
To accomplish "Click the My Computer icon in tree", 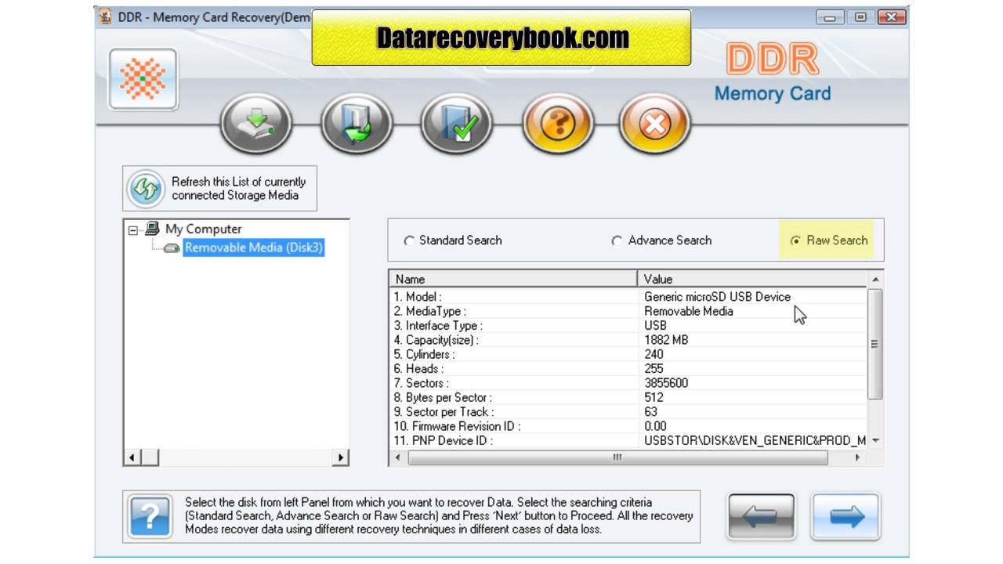I will 152,229.
